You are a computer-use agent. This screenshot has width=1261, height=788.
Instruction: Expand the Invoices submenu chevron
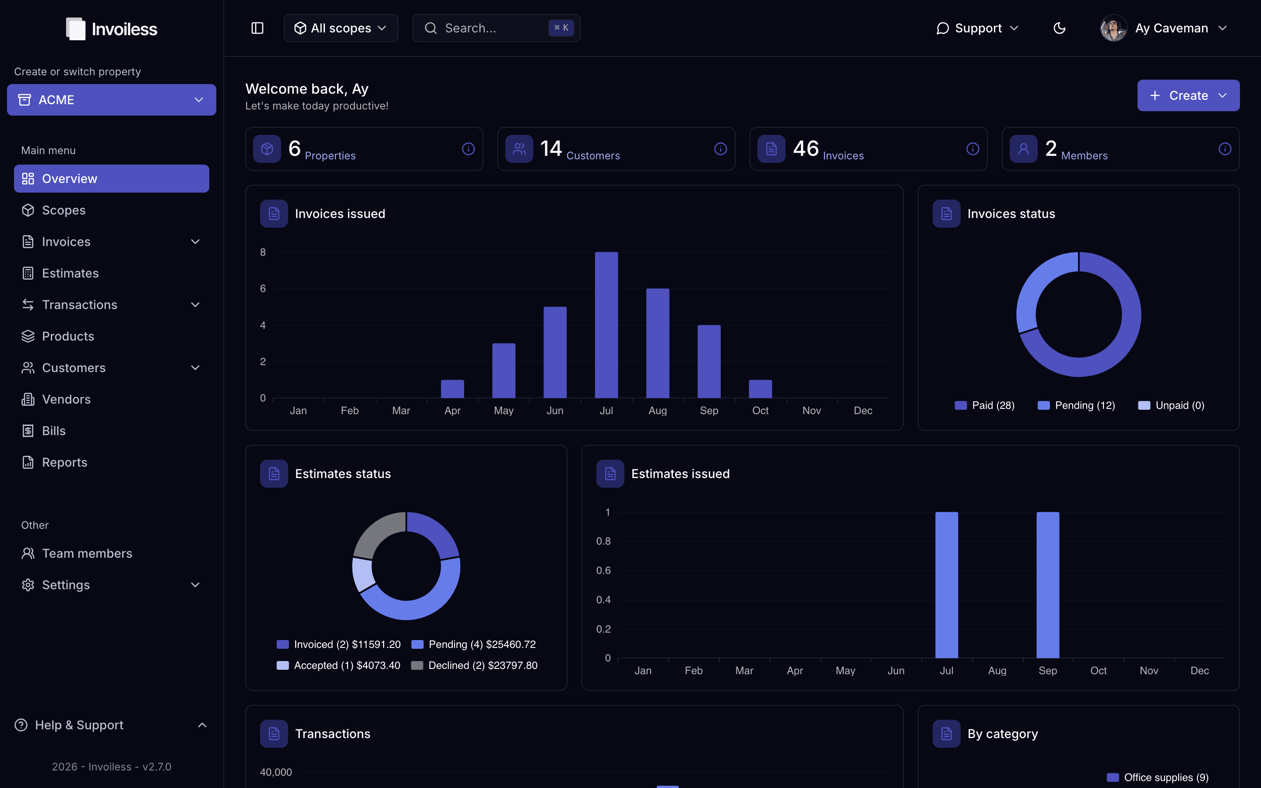(x=195, y=242)
